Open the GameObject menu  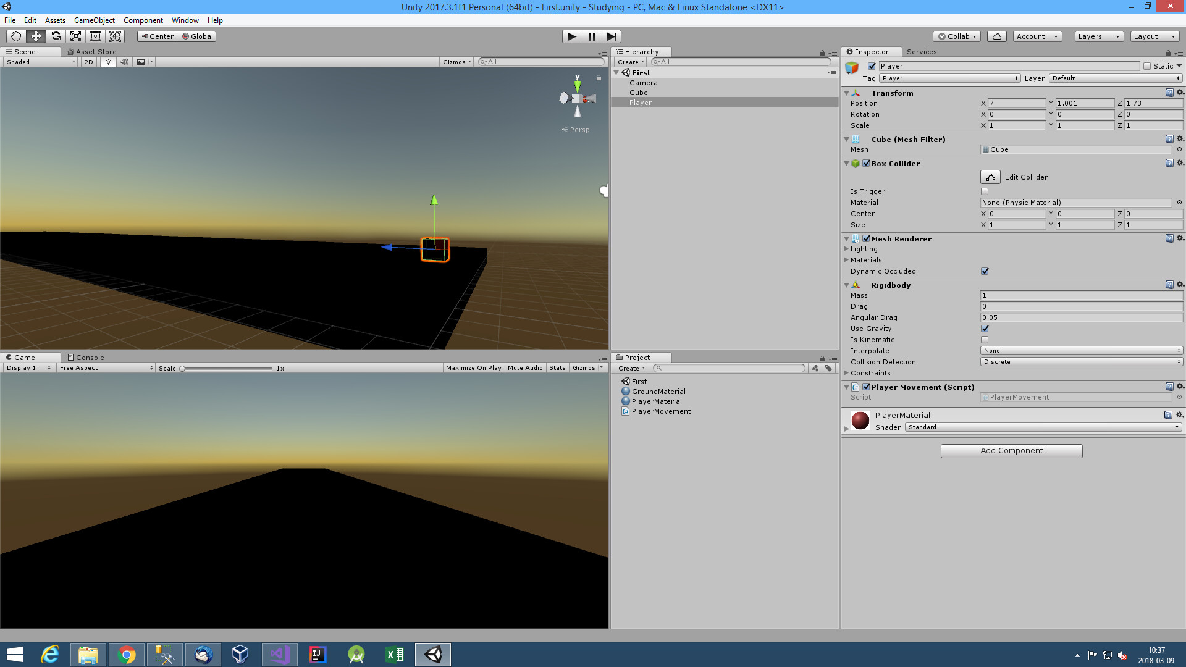coord(94,20)
